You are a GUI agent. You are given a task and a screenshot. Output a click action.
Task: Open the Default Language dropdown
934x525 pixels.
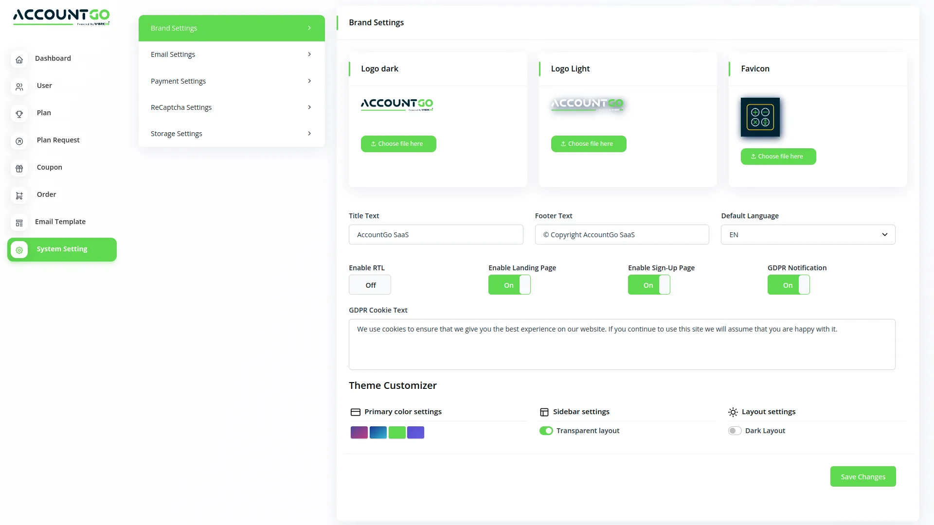click(x=808, y=235)
